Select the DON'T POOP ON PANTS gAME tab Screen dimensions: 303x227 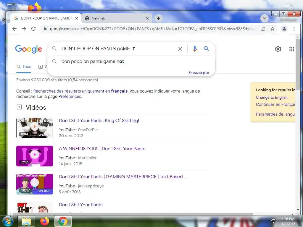[45, 18]
